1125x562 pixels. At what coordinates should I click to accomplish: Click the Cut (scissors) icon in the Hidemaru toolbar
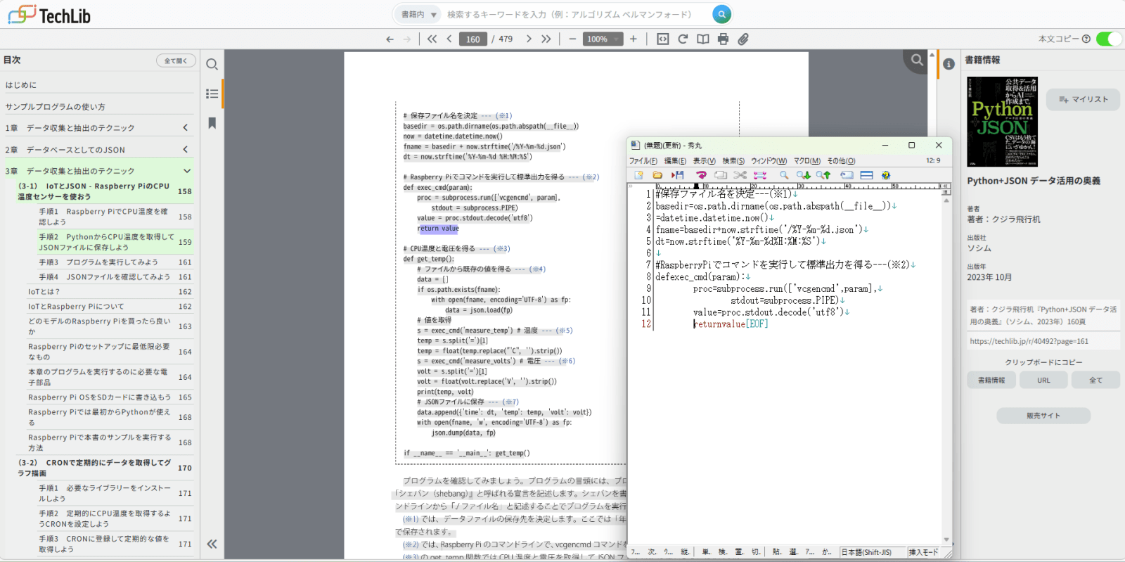(740, 175)
